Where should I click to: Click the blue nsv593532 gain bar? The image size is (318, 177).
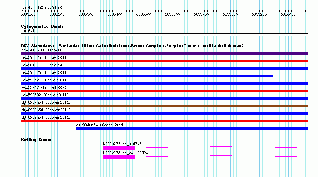164,98
